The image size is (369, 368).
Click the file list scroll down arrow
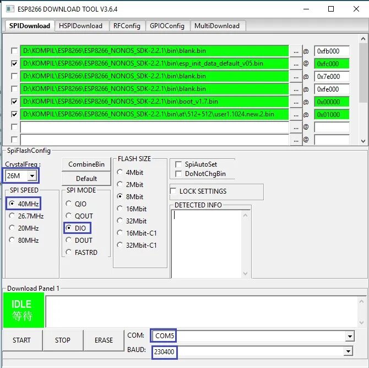(x=363, y=141)
